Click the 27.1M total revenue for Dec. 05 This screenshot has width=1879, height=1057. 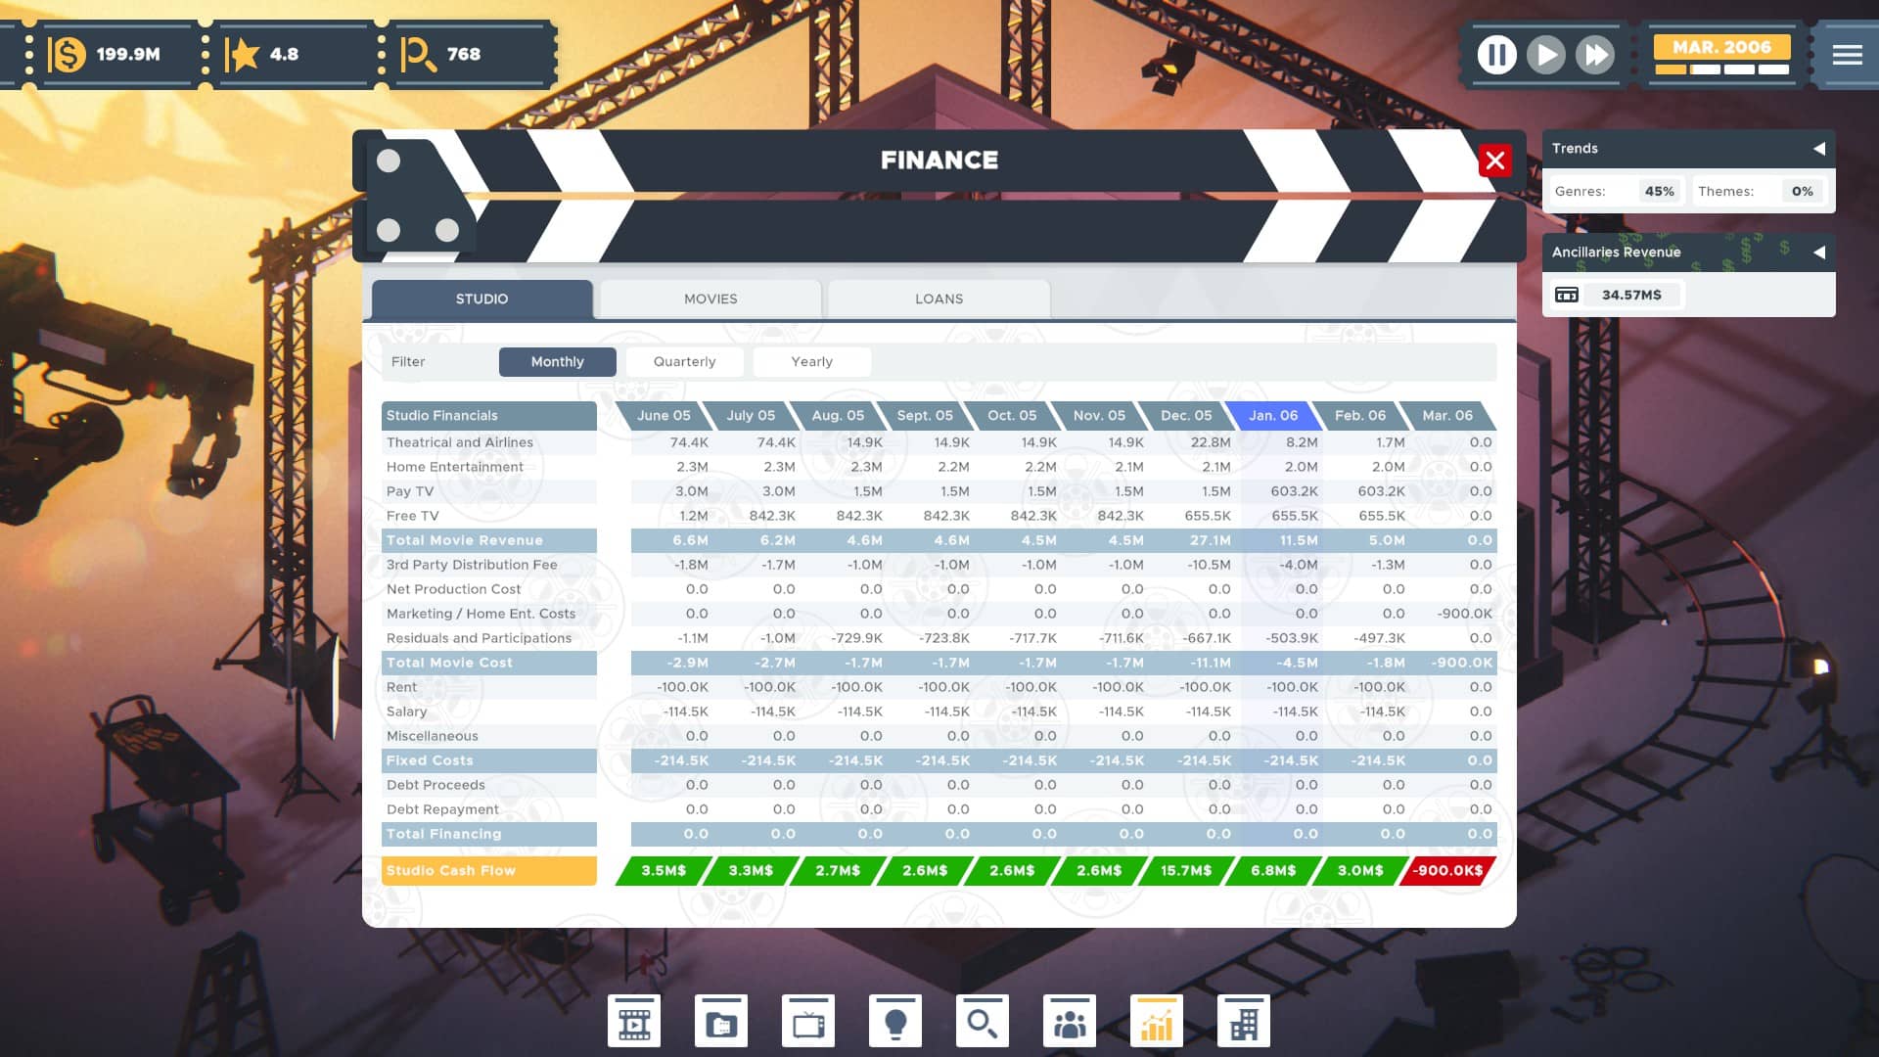tap(1210, 540)
